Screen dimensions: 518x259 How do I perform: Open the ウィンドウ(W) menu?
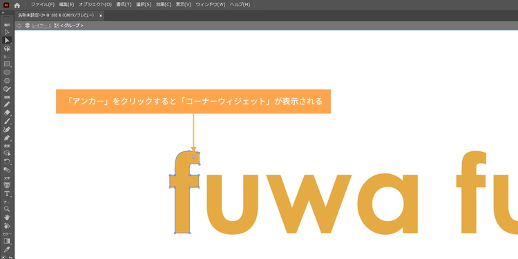211,5
